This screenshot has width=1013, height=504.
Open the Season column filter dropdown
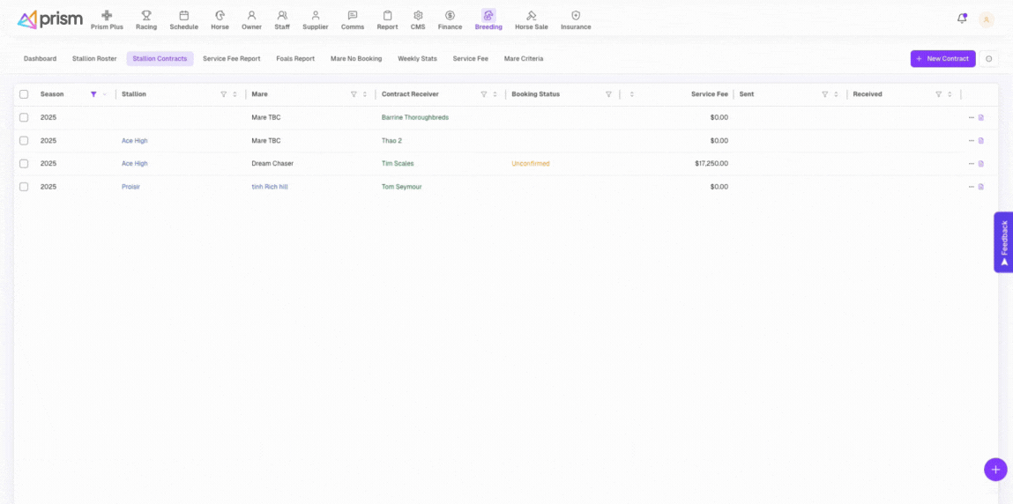point(93,94)
